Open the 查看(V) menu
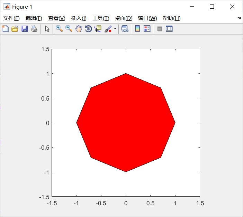The height and width of the screenshot is (217, 243). [56, 18]
